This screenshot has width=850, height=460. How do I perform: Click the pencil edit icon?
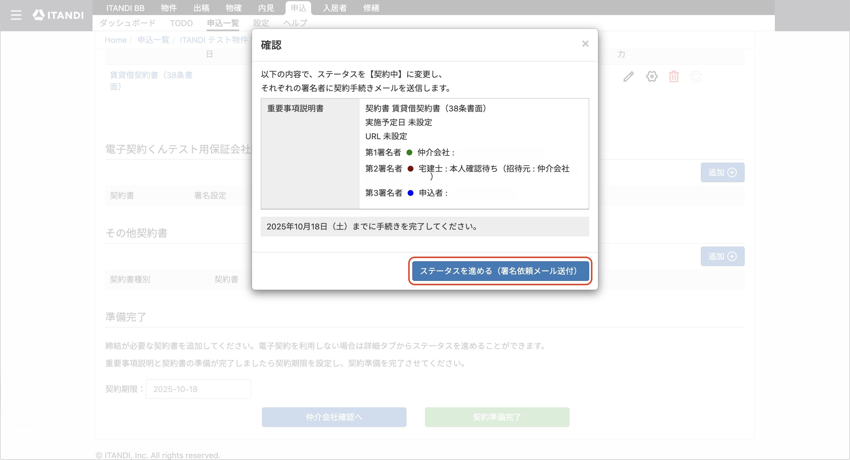tap(628, 77)
